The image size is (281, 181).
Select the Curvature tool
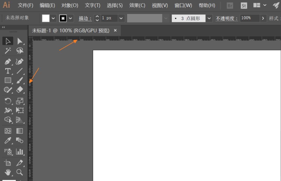coord(20,62)
